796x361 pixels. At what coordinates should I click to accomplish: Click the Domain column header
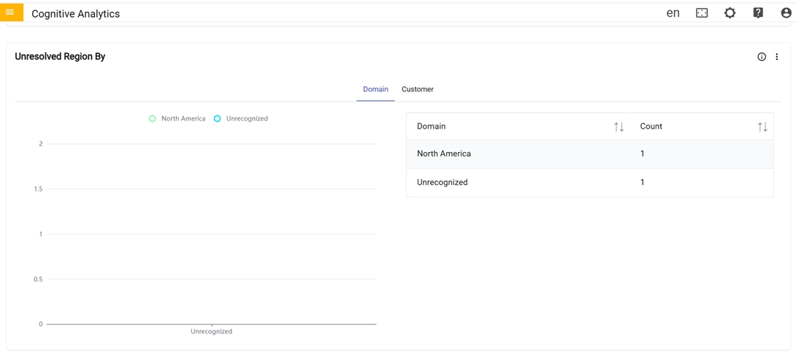[x=432, y=126]
